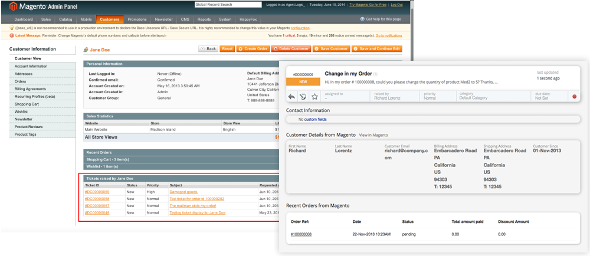Click the Global Record Search field
Viewport: 590px width, 256px height.
pos(225,6)
